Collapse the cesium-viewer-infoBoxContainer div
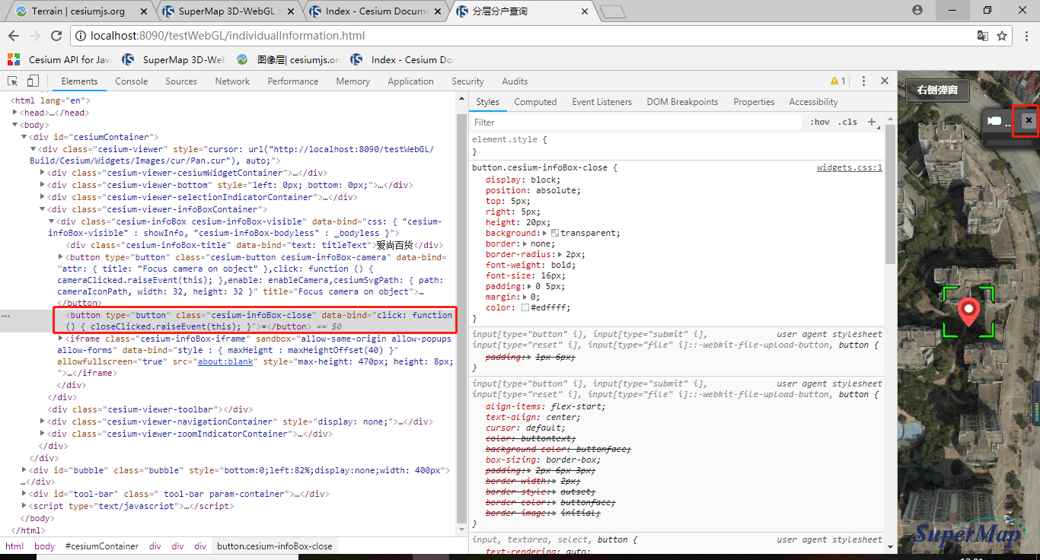This screenshot has height=560, width=1040. click(x=43, y=209)
